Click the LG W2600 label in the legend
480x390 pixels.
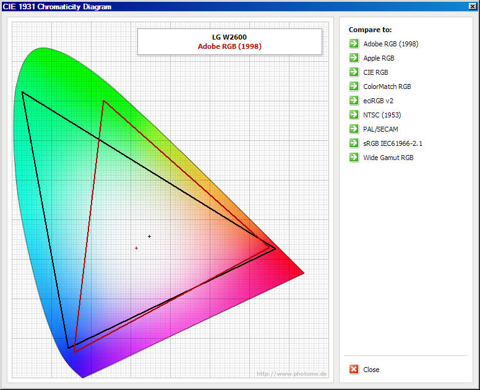229,37
